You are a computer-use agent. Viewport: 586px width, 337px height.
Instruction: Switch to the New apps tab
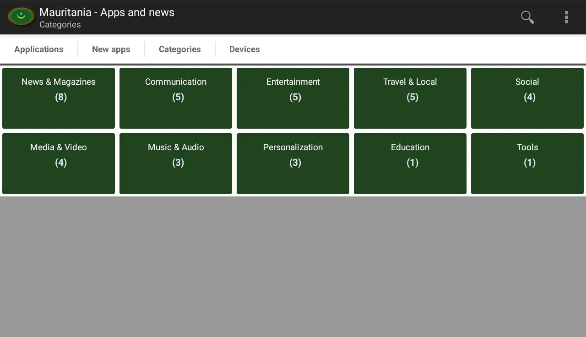[x=111, y=49]
